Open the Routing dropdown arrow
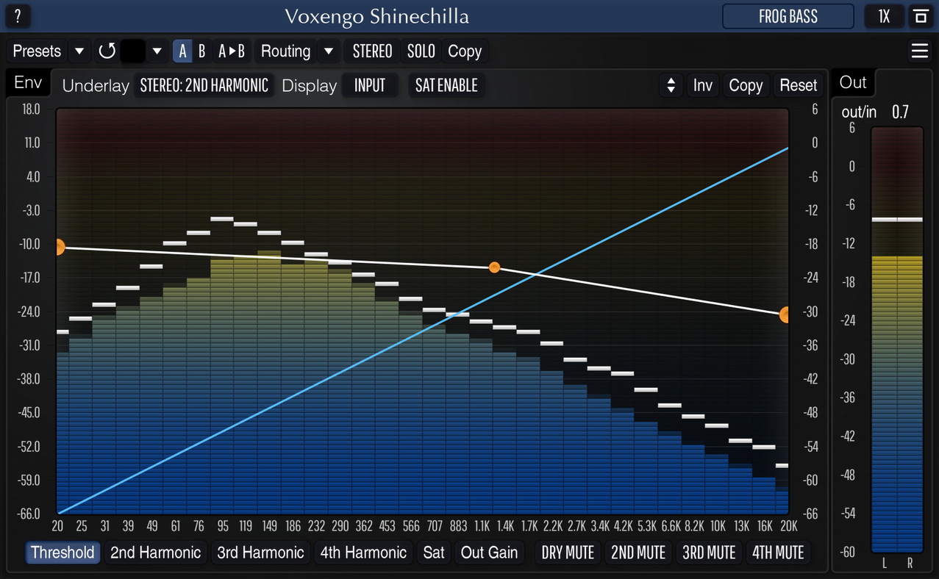Screen dimensions: 939x579 [329, 51]
